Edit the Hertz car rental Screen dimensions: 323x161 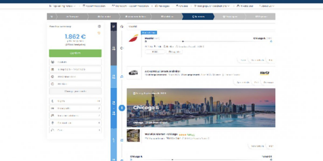256,82
